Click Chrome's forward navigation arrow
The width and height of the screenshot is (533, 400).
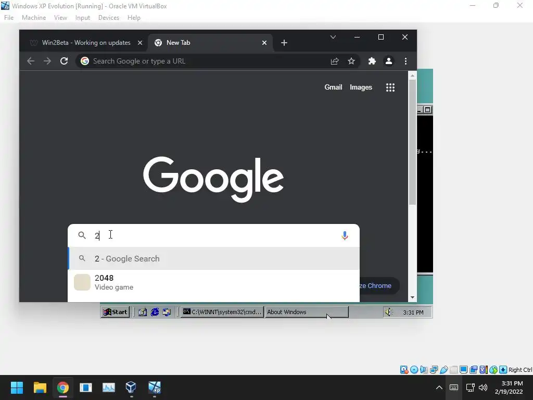pos(47,61)
